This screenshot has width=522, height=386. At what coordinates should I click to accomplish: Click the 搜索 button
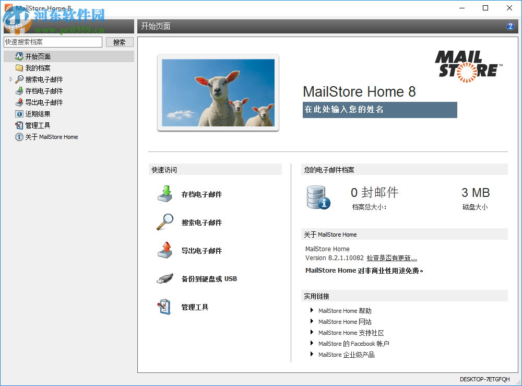click(x=120, y=42)
